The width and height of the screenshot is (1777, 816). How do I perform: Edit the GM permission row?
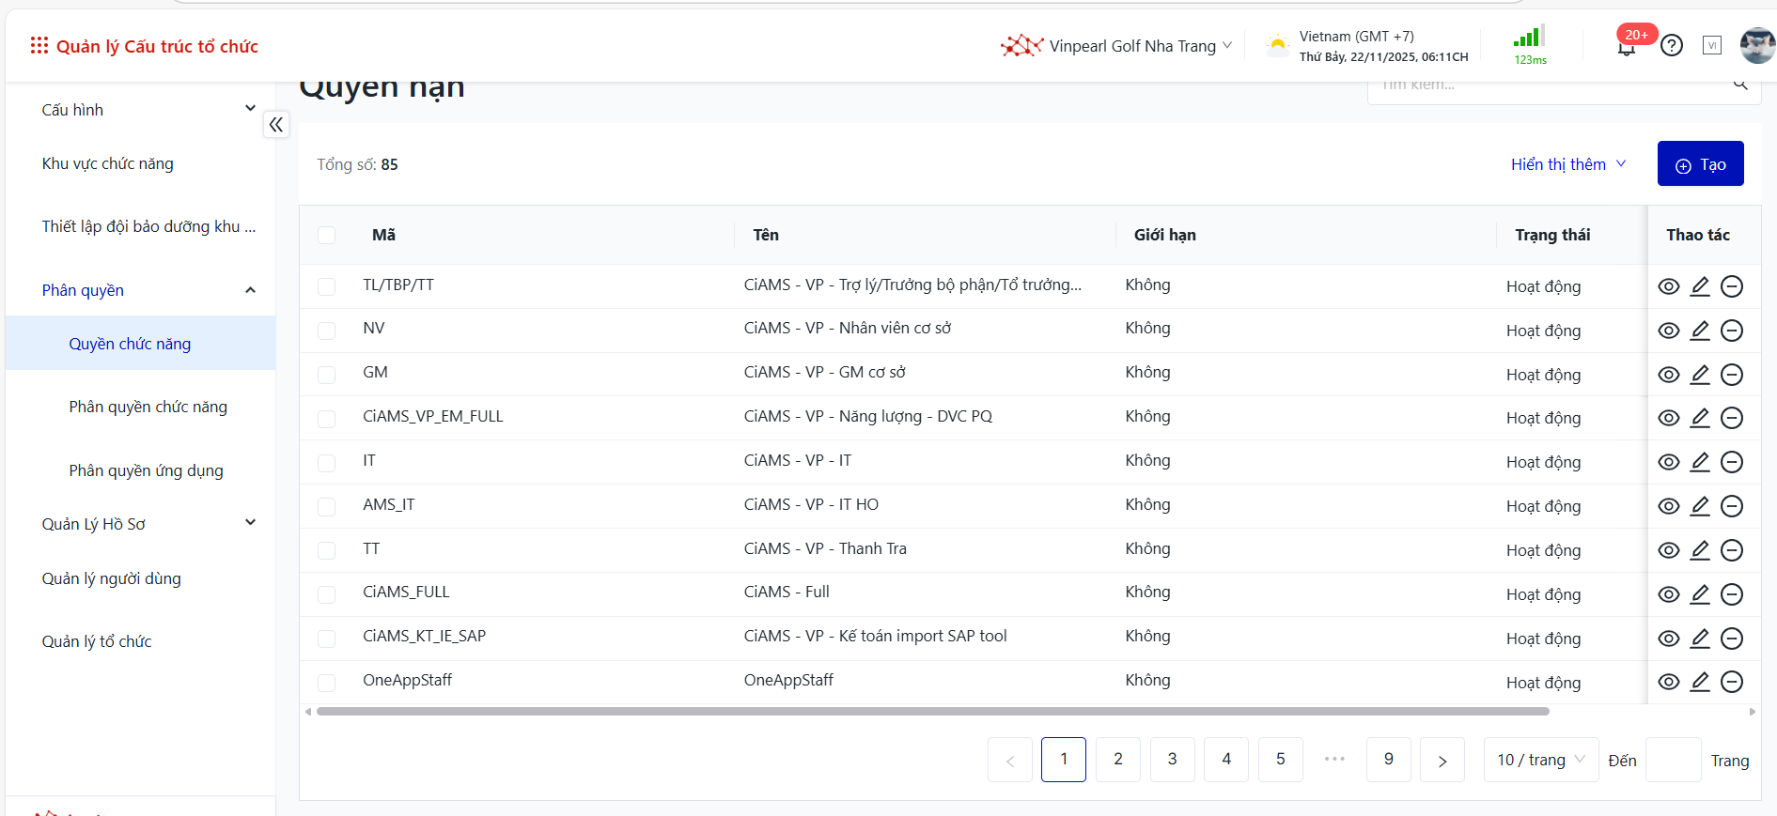coord(1700,375)
